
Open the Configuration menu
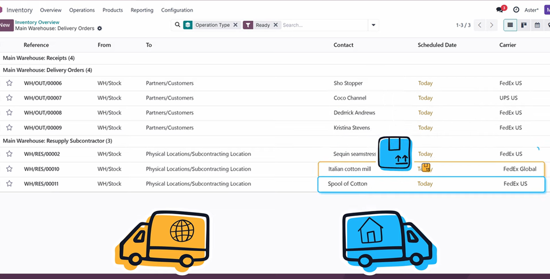click(177, 10)
